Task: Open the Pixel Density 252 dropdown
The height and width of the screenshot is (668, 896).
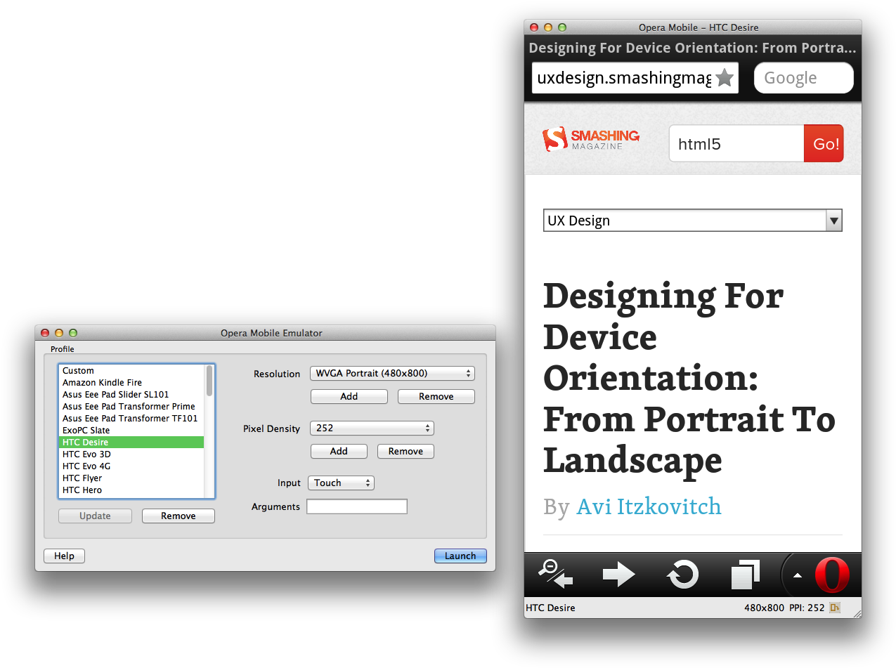Action: (372, 428)
